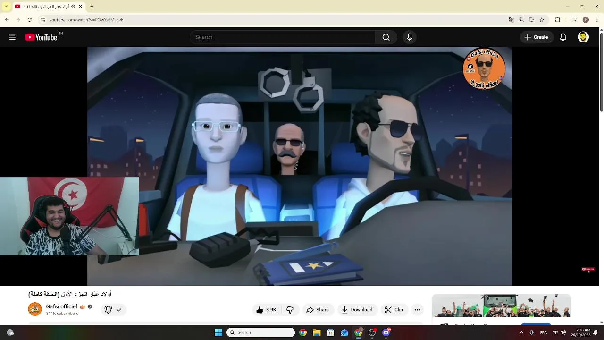This screenshot has width=604, height=340.
Task: Open Discord from the taskbar
Action: tap(386, 332)
